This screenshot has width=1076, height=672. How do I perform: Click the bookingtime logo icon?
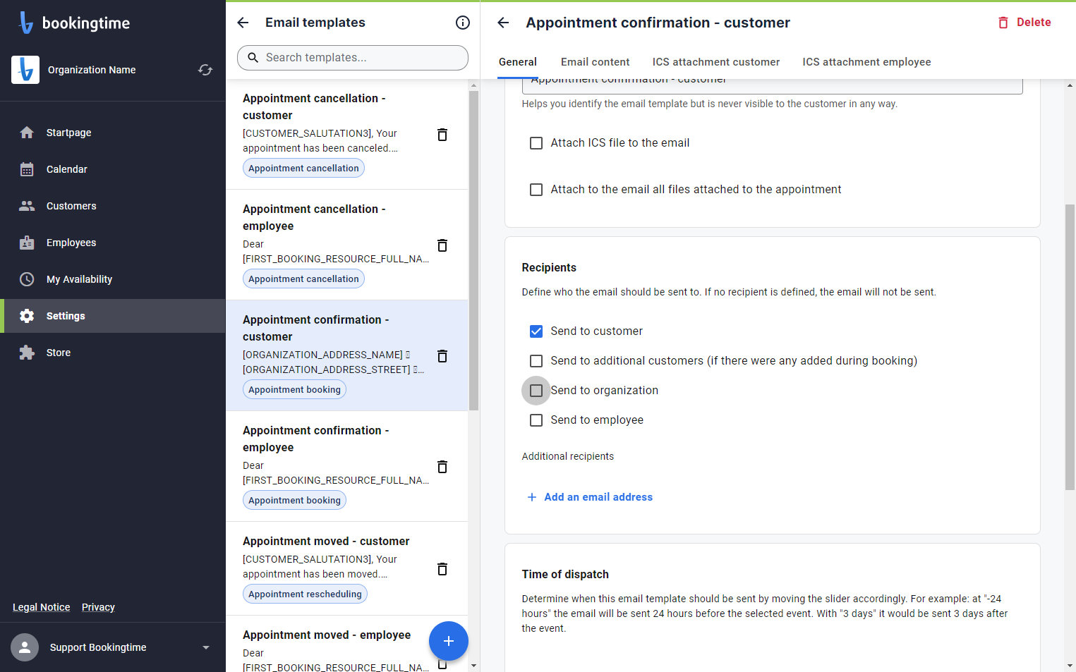point(26,23)
